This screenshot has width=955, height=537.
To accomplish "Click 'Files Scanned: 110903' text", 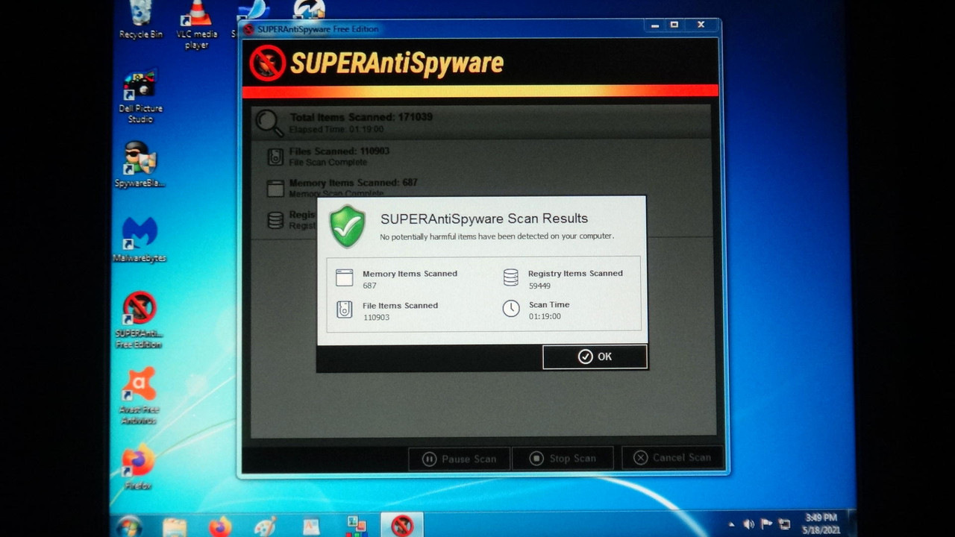I will click(x=339, y=151).
